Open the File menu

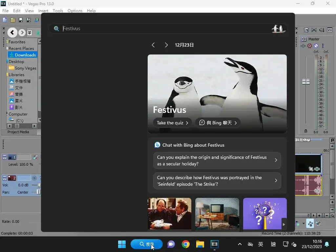coord(5,11)
